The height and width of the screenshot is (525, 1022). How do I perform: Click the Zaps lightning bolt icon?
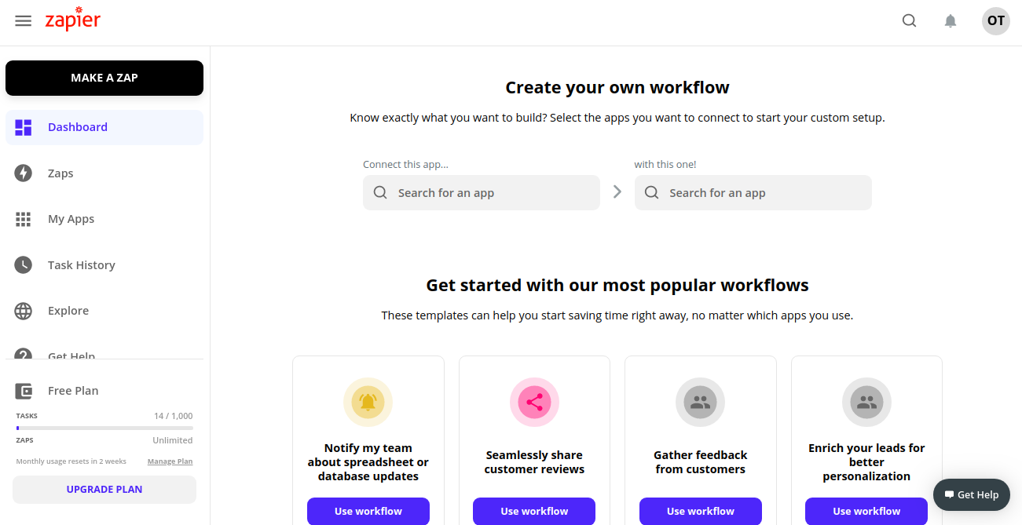[x=24, y=173]
